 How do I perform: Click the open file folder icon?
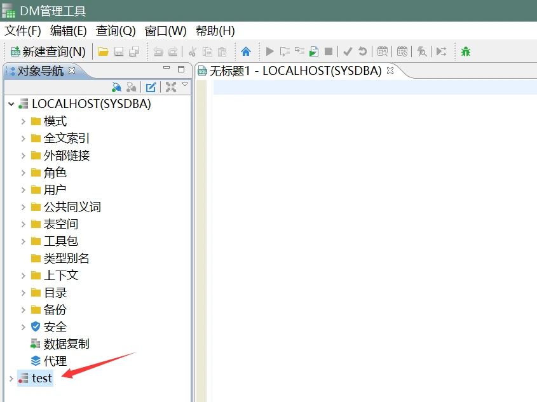[x=103, y=52]
